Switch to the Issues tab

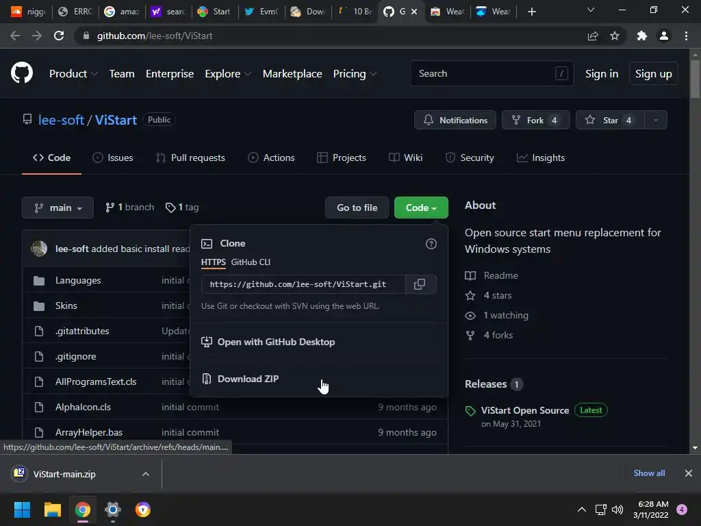click(113, 158)
